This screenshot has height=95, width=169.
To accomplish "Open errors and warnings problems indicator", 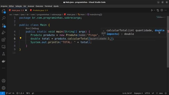I will click(20, 93).
